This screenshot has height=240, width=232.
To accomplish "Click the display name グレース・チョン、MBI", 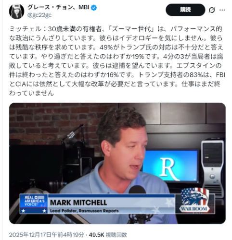I will (x=58, y=7).
